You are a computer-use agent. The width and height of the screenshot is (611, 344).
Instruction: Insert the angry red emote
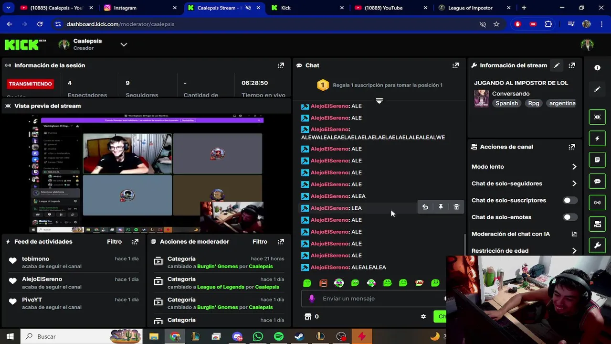click(323, 283)
